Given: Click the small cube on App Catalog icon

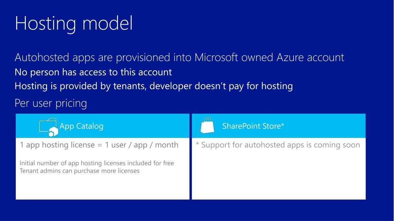Looking at the screenshot, I should tap(53, 132).
